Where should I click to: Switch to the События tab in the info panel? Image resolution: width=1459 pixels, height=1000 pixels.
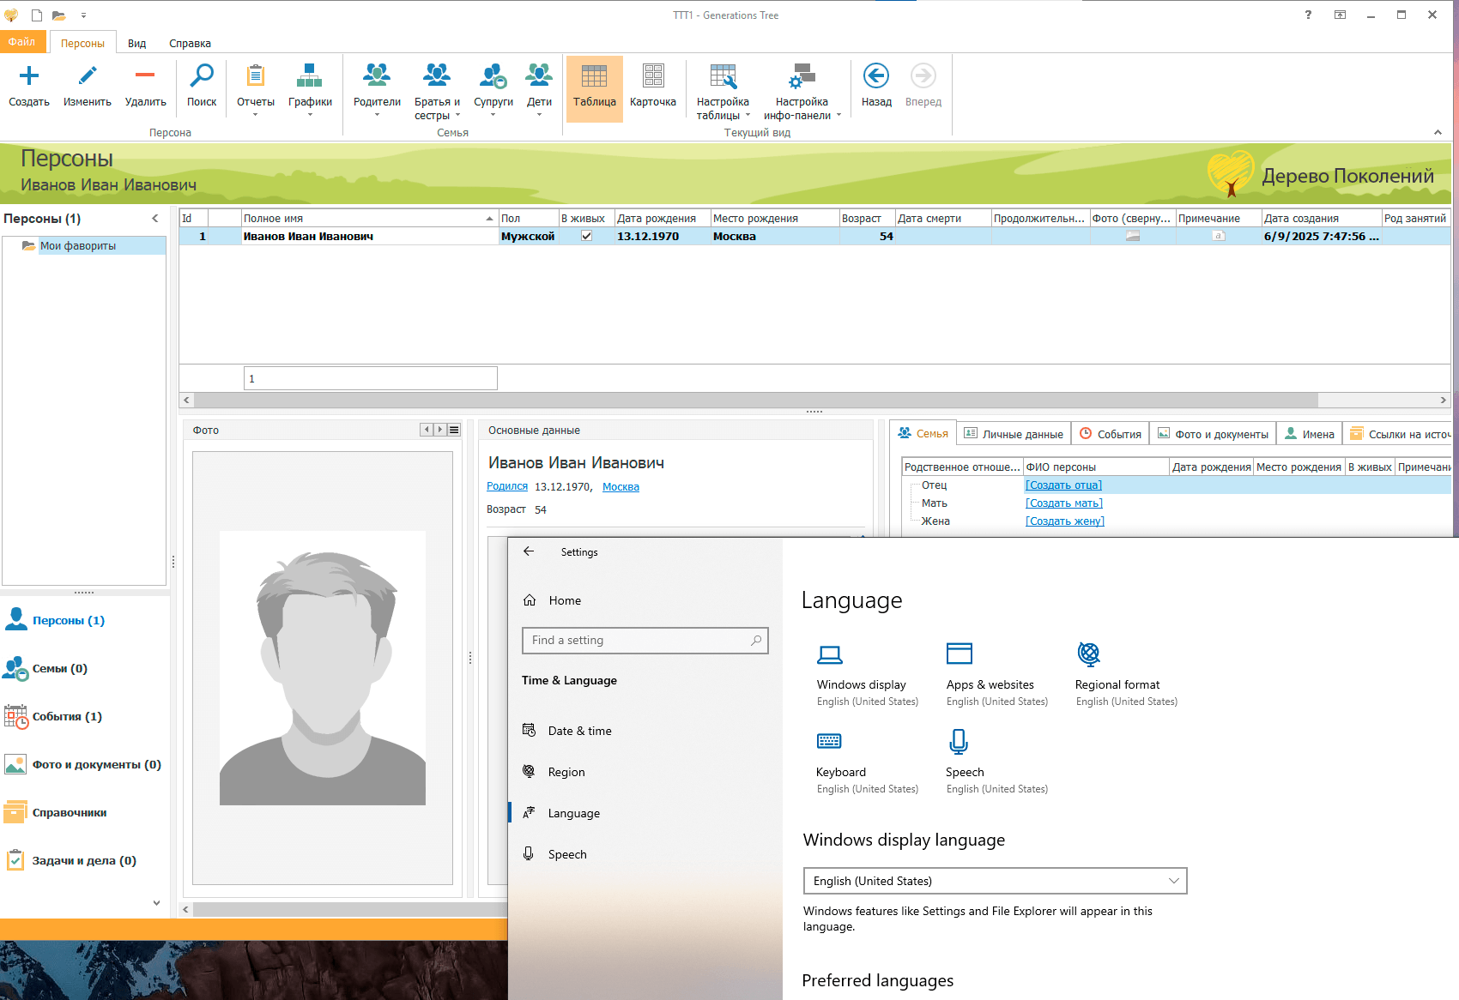tap(1111, 434)
